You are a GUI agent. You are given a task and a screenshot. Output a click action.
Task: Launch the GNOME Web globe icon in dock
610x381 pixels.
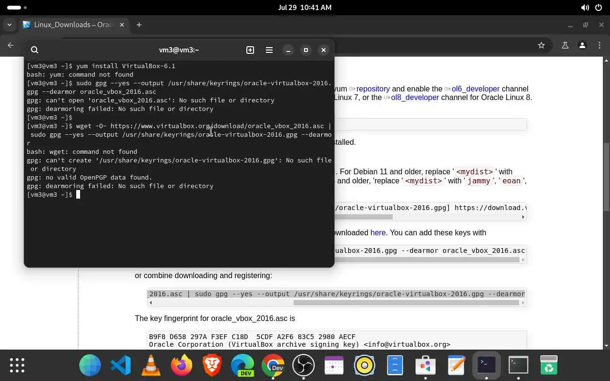tap(90, 365)
